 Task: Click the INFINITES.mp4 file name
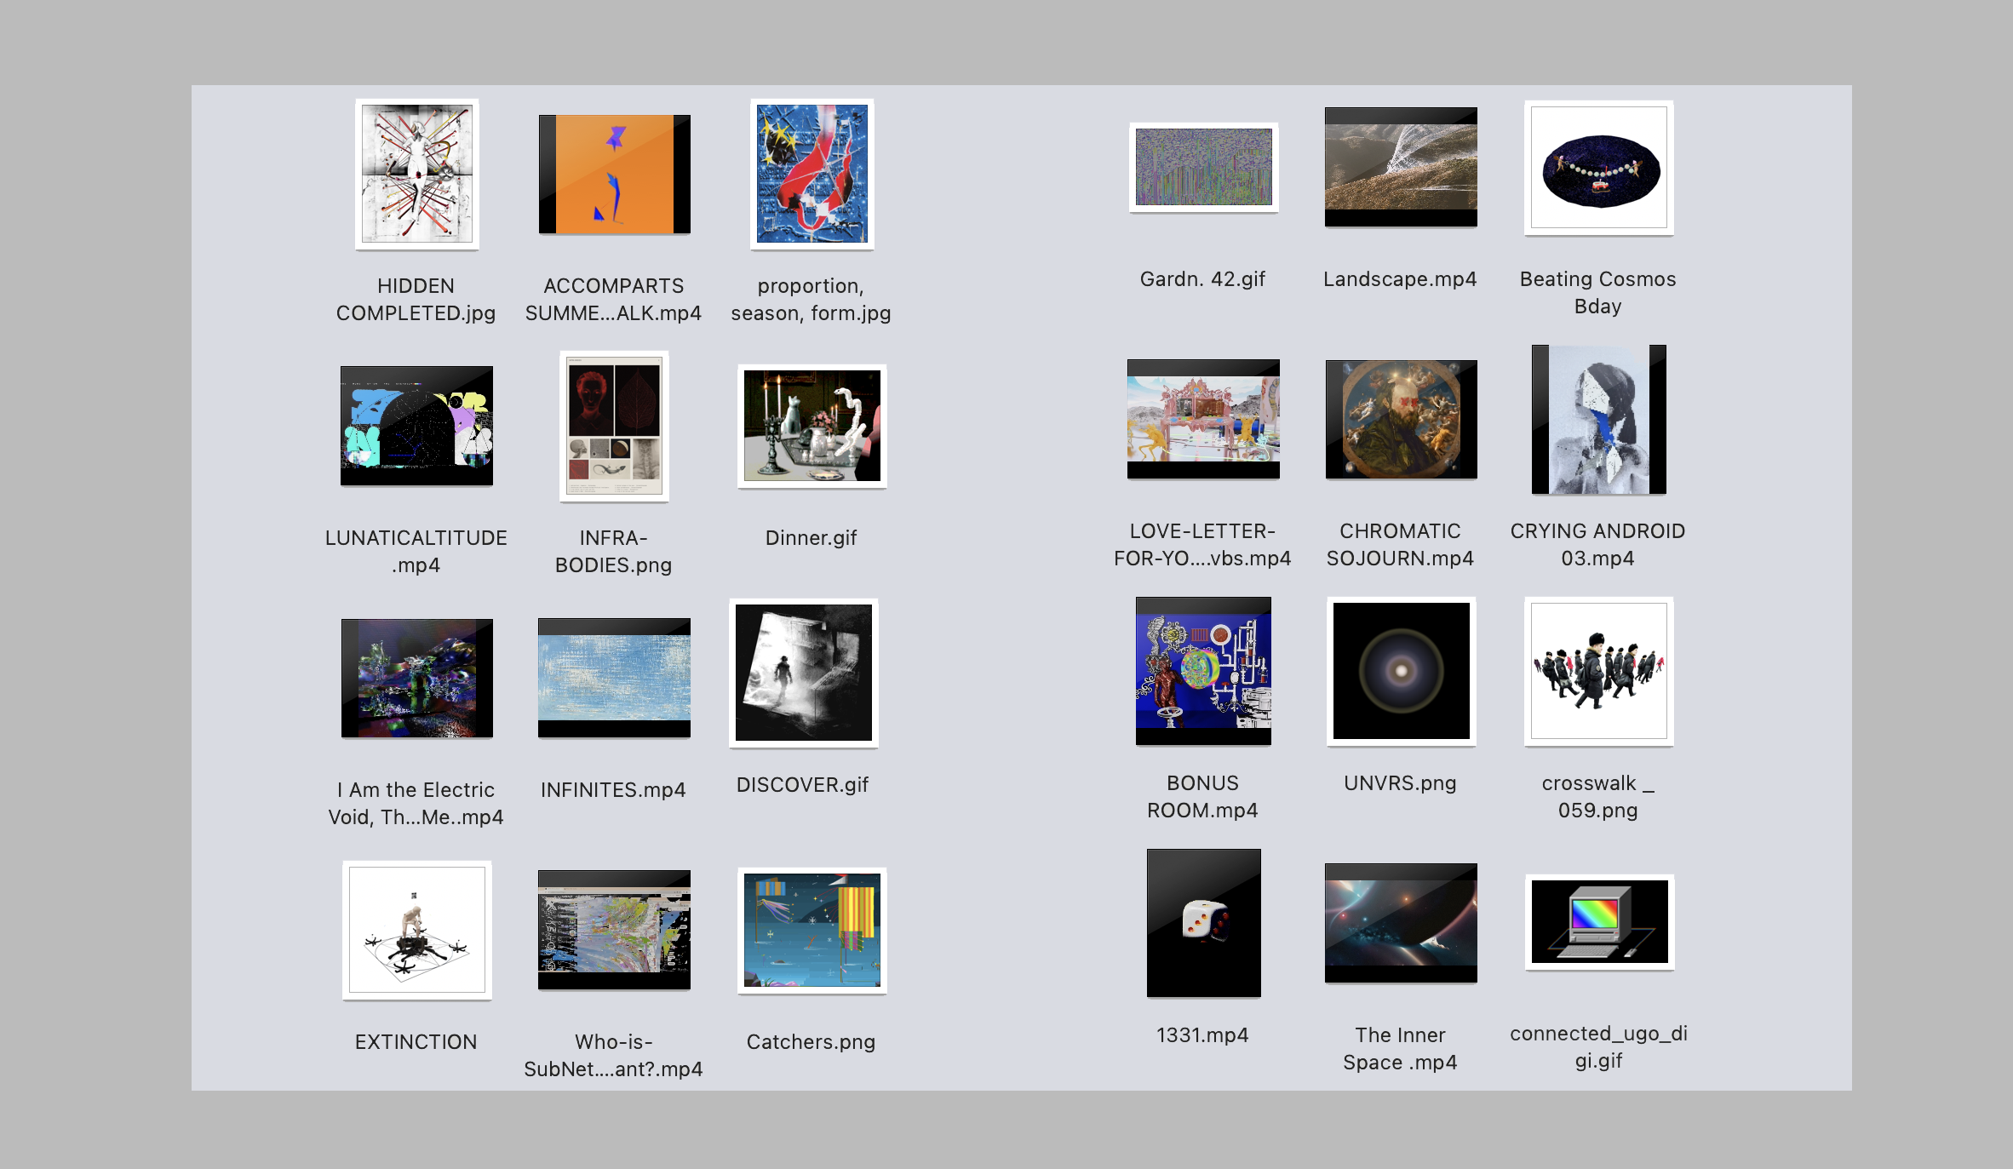pos(614,790)
